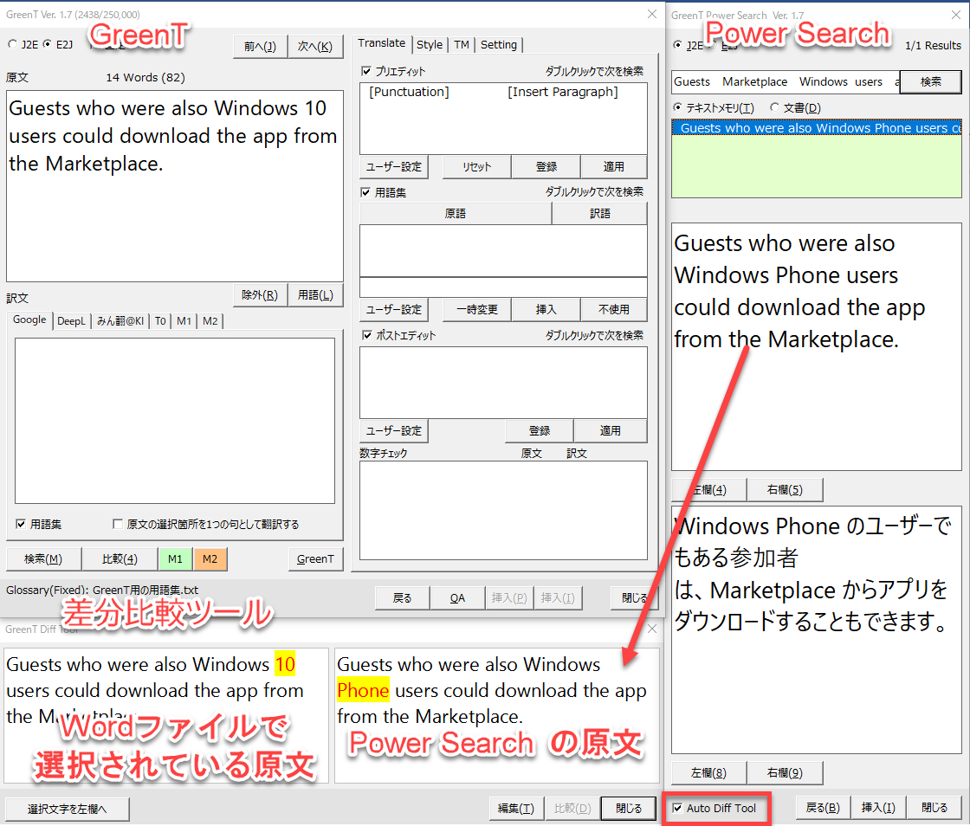This screenshot has width=970, height=826.
Task: Click the リセット button
Action: 475,167
